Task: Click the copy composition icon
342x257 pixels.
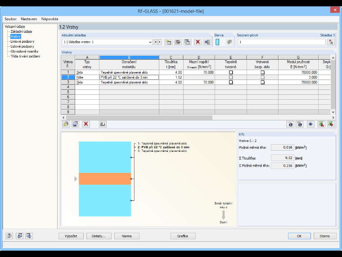Action: tap(187, 42)
